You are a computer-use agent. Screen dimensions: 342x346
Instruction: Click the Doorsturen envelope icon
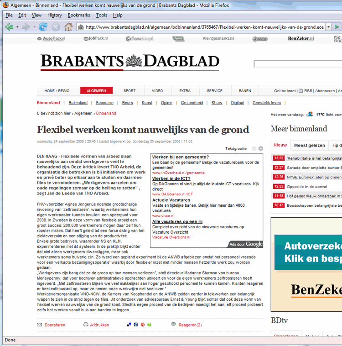click(40, 325)
